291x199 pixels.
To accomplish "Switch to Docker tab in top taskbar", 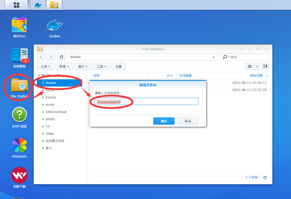I will tap(38, 5).
